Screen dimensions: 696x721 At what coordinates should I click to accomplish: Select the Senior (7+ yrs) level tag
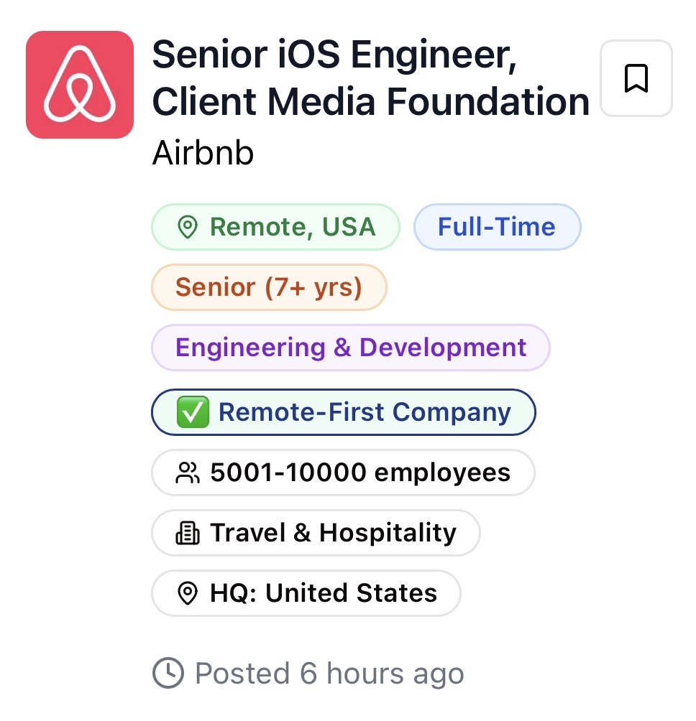(268, 287)
